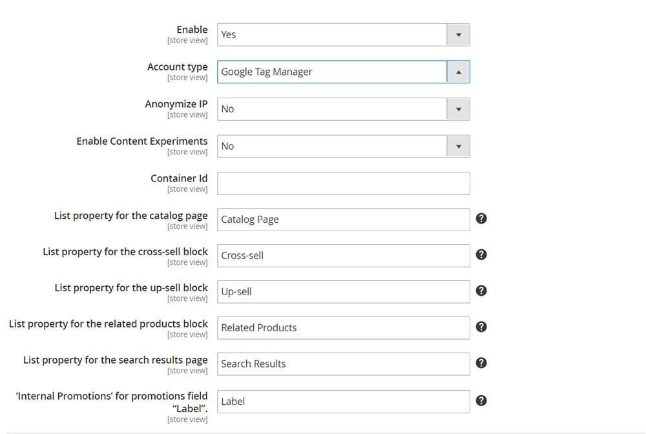
Task: Collapse the Account type dropdown
Action: [459, 72]
